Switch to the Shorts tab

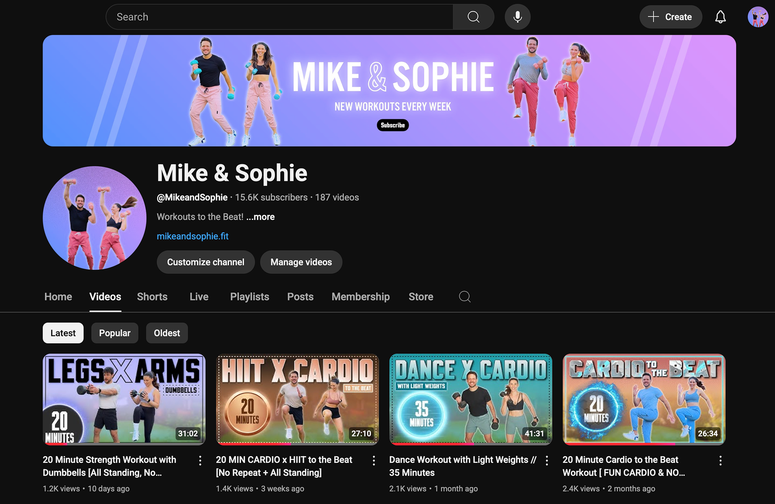point(152,297)
